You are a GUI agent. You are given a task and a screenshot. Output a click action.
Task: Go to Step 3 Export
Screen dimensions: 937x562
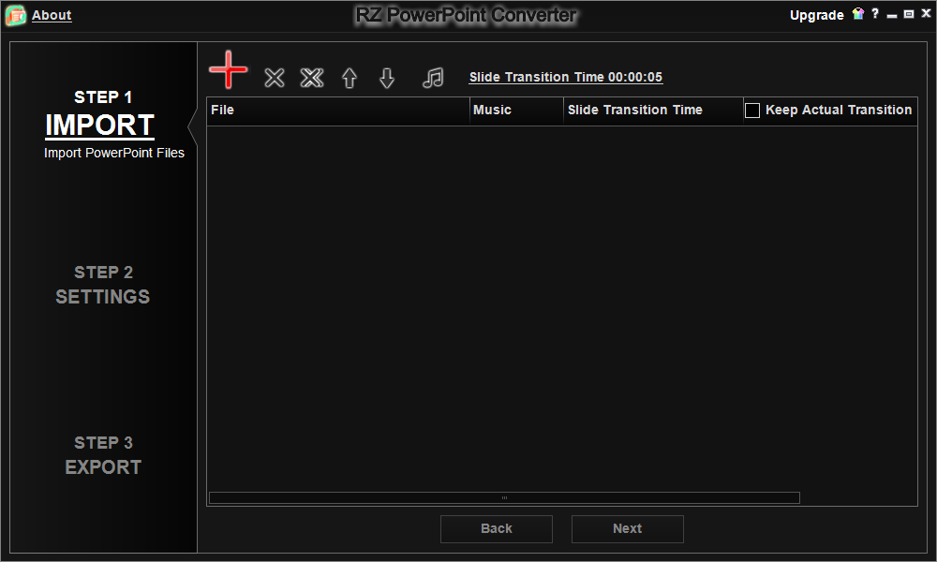103,455
